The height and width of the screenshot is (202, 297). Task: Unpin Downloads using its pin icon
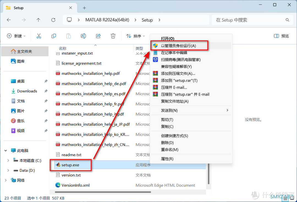46,91
